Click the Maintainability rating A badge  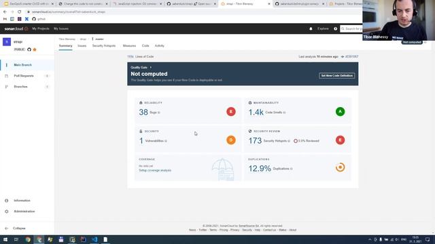[x=340, y=111]
